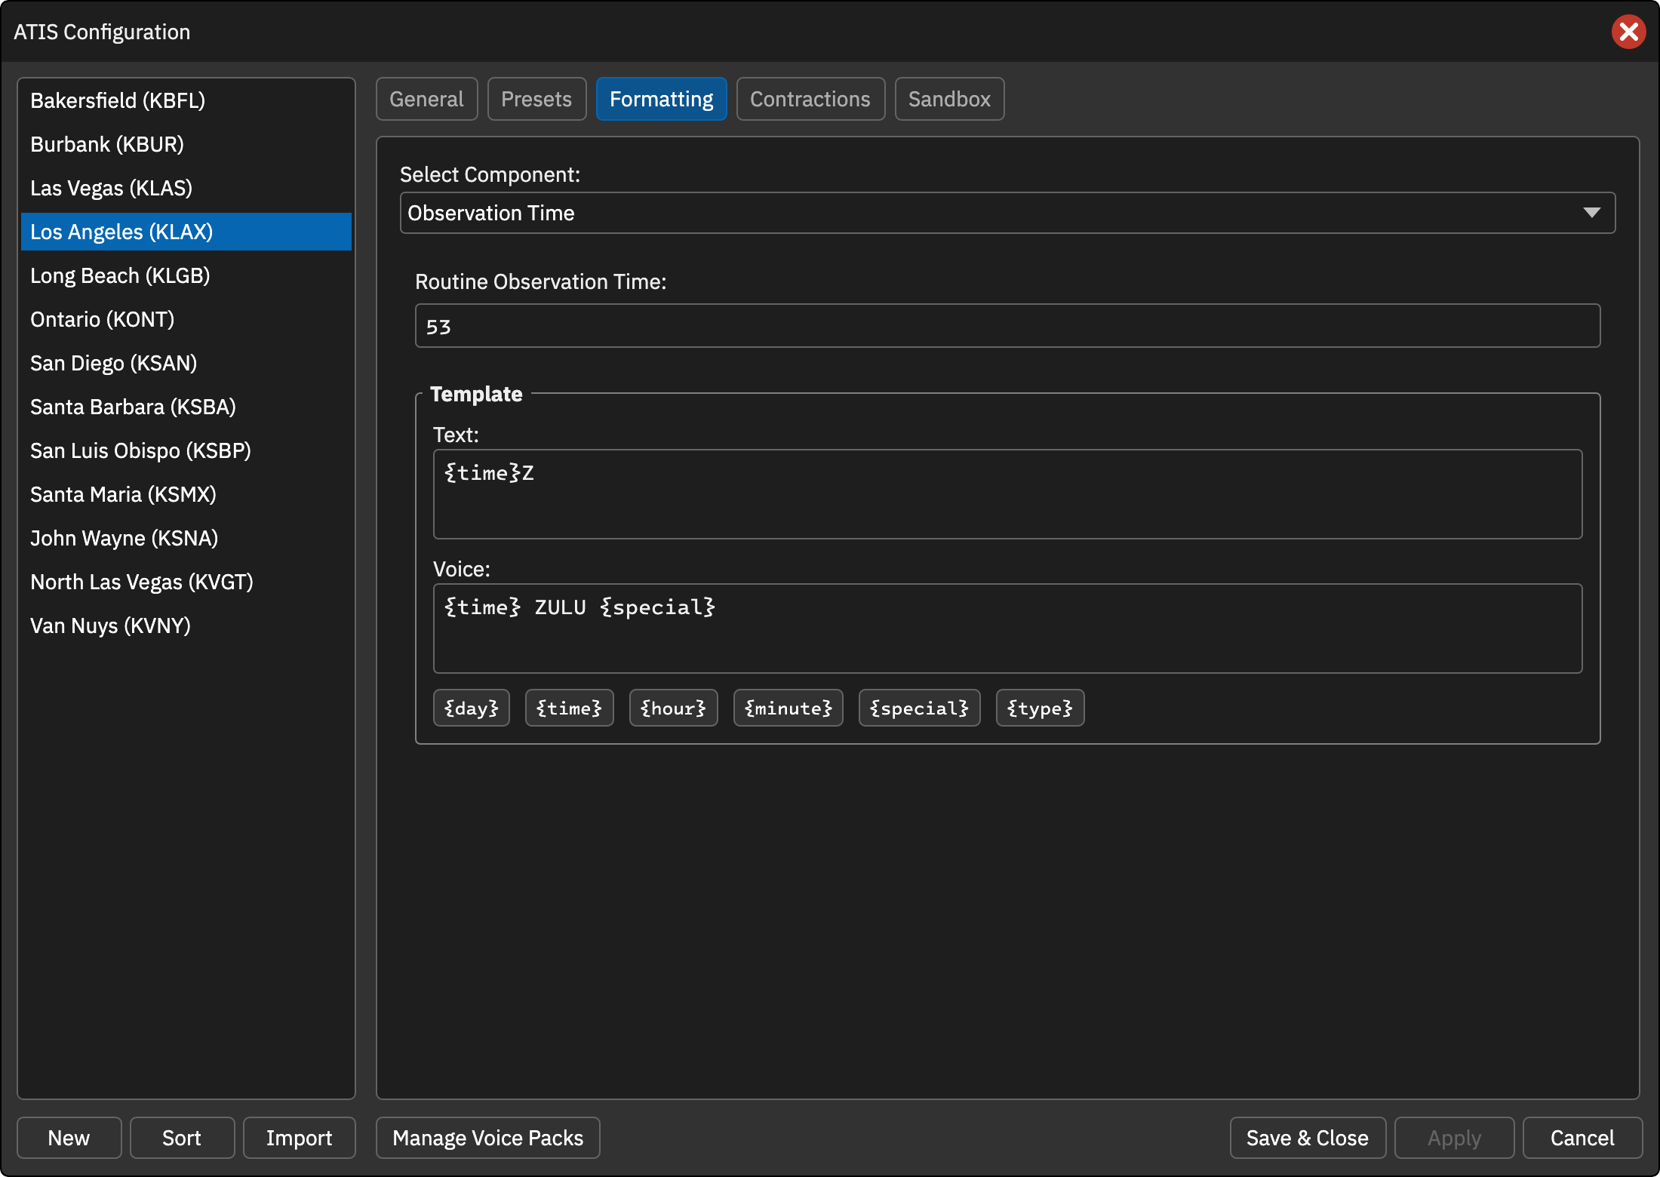Viewport: 1660px width, 1177px height.
Task: Click the Import button
Action: click(299, 1138)
